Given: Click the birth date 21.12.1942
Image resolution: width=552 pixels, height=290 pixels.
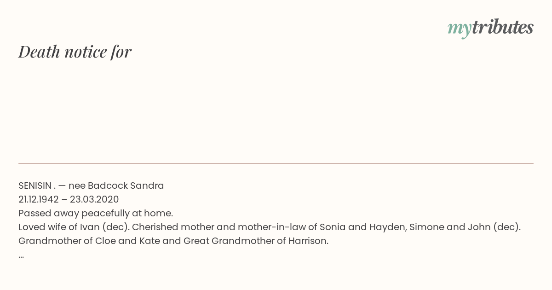Looking at the screenshot, I should click(x=39, y=200).
